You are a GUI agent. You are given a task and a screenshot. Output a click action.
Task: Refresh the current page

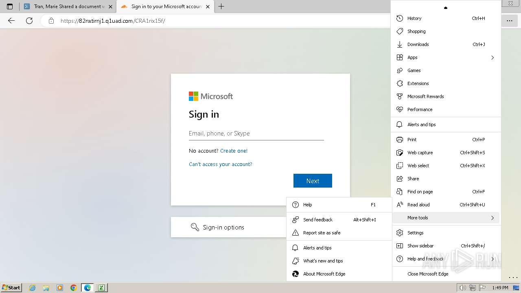coord(29,21)
